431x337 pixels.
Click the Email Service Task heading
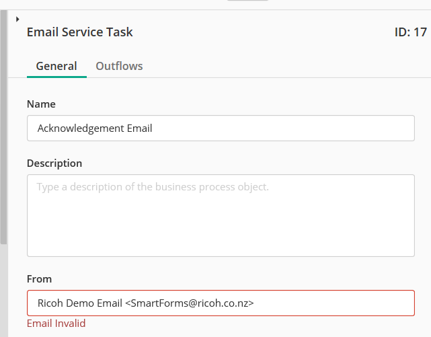pyautogui.click(x=80, y=32)
